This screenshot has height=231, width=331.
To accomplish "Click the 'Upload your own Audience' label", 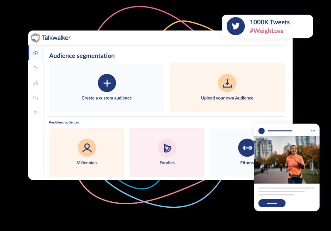I will pyautogui.click(x=227, y=98).
